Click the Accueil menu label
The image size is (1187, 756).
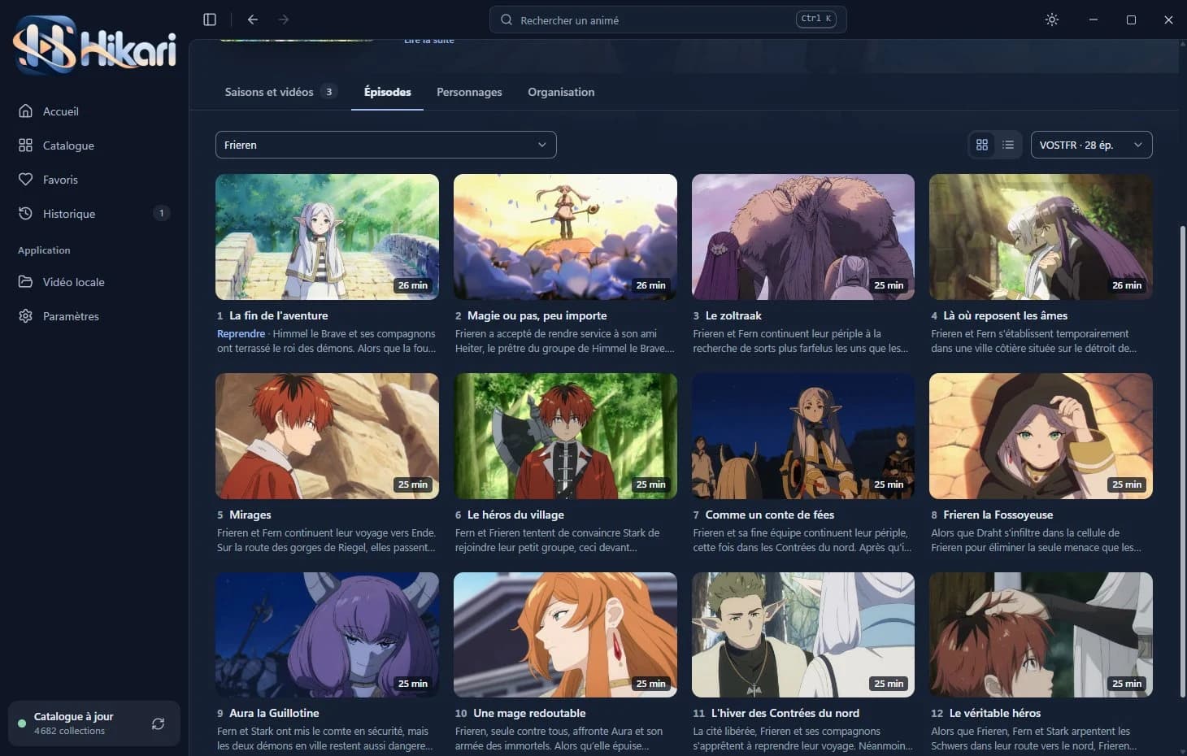click(61, 111)
